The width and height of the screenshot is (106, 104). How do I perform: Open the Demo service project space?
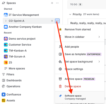[22, 39]
